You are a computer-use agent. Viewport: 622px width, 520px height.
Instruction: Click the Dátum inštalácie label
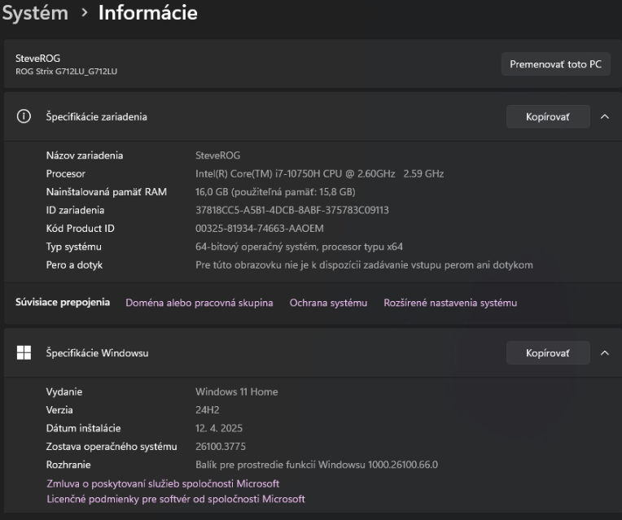[x=83, y=428]
